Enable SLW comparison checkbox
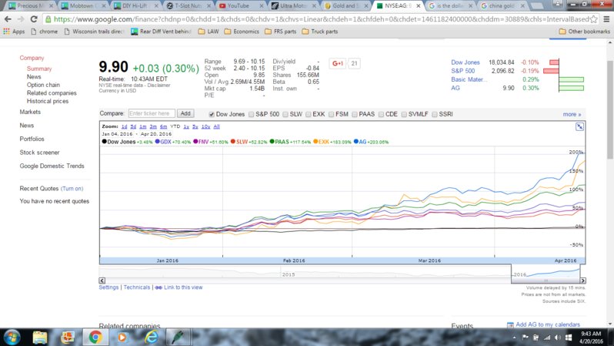Screen dimensions: 614x346 285,114
